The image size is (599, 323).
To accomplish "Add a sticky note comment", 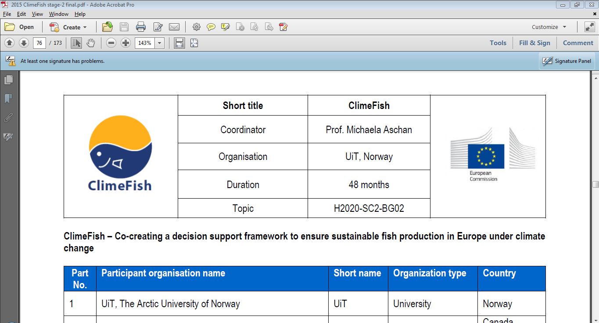I will pyautogui.click(x=211, y=27).
